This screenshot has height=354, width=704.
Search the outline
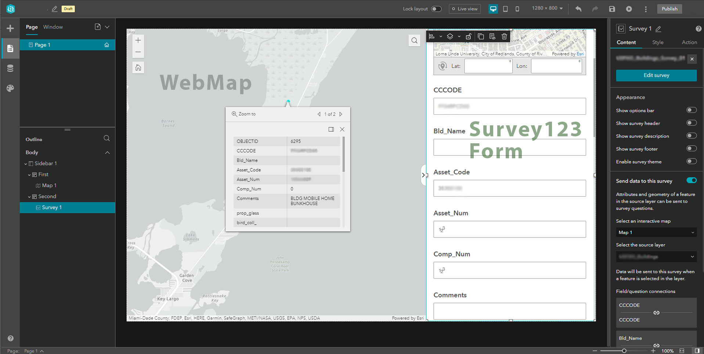(106, 139)
